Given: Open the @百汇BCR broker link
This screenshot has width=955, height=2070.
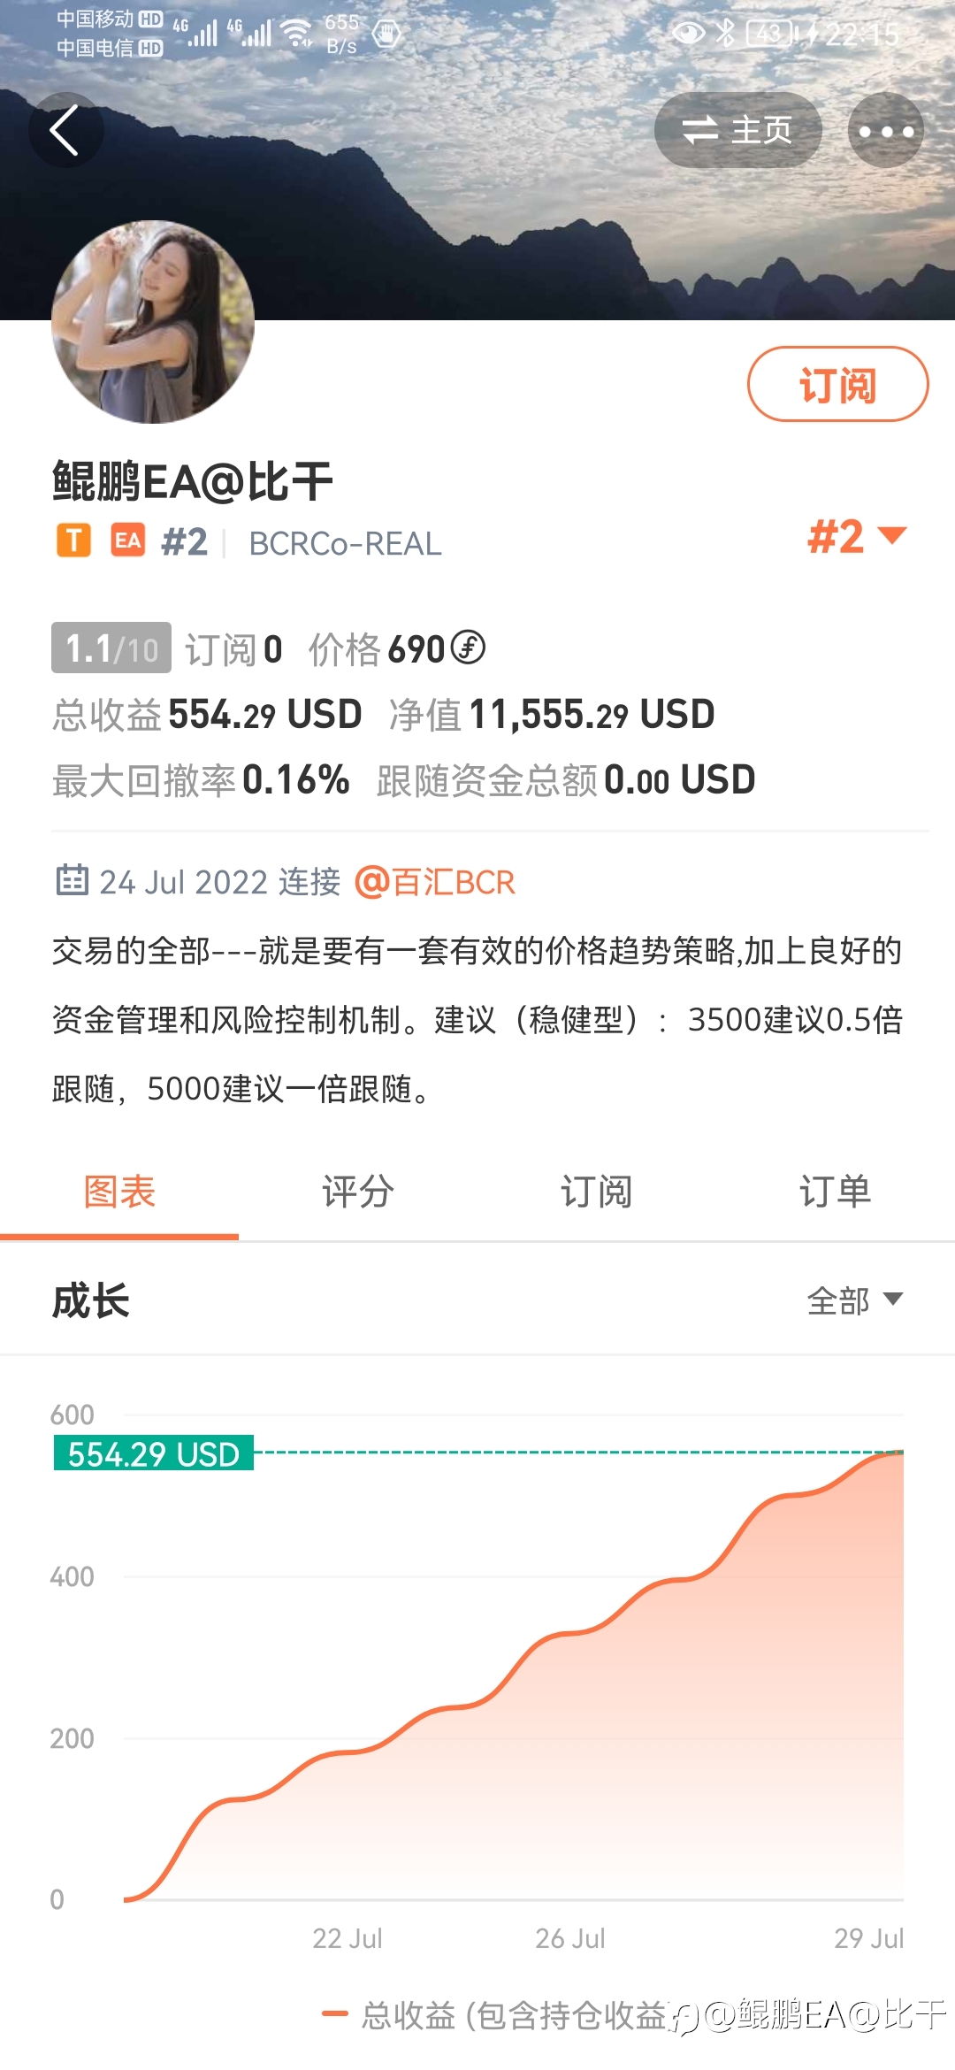Looking at the screenshot, I should coord(435,882).
